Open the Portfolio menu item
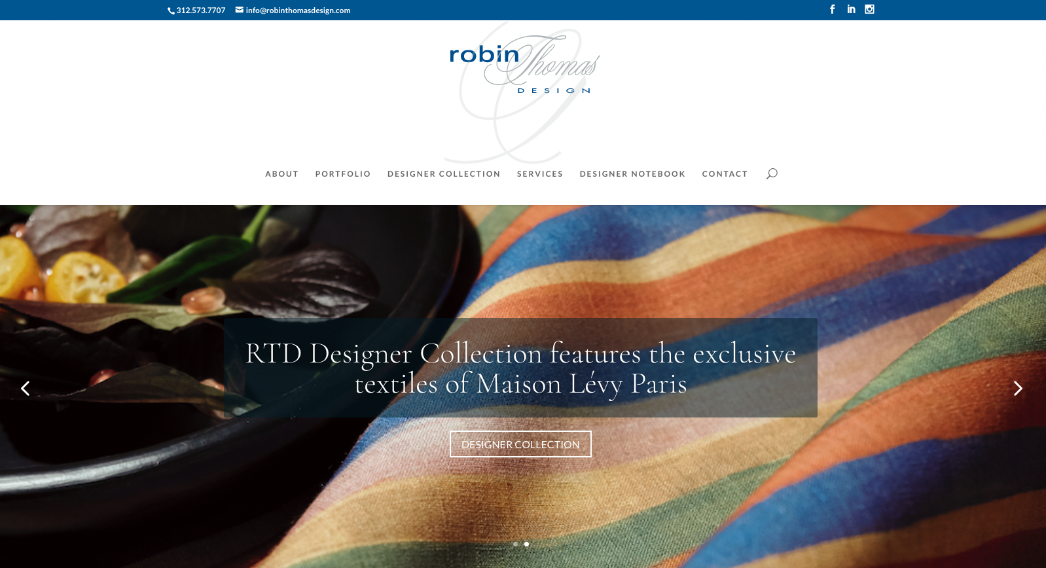This screenshot has width=1046, height=568. pyautogui.click(x=343, y=174)
